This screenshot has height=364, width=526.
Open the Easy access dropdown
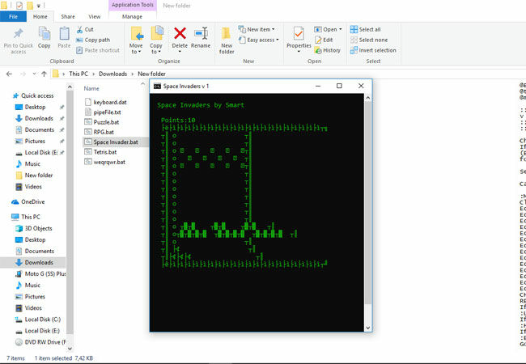click(x=259, y=40)
